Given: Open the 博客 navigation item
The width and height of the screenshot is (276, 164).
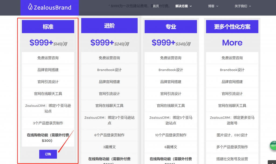Looking at the screenshot, I should 211,6.
